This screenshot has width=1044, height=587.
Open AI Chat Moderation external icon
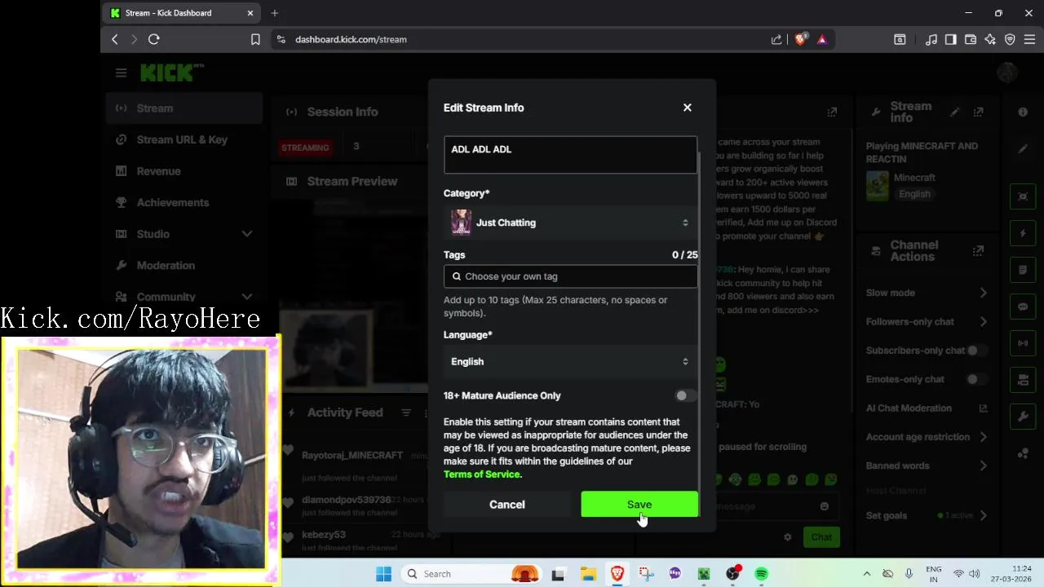983,408
